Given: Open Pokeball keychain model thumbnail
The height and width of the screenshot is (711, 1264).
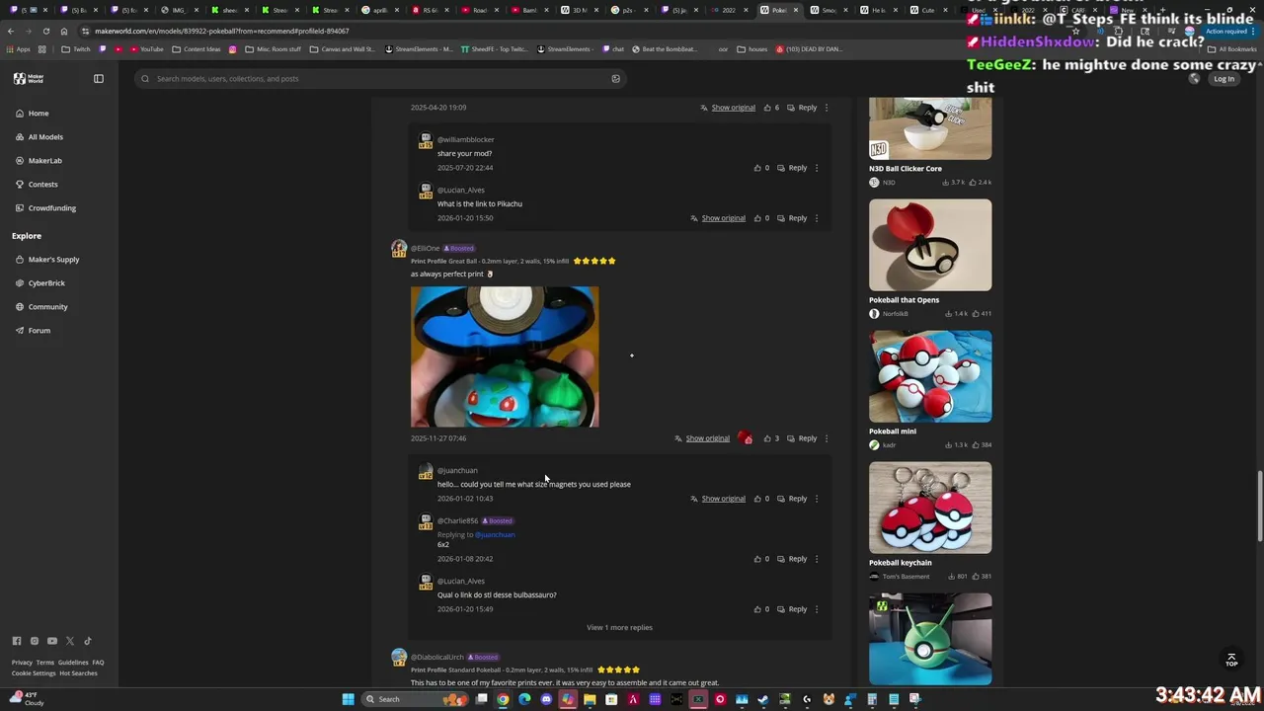Looking at the screenshot, I should coord(930,508).
